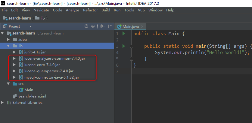Click the Scroll from Source target icon

[86, 26]
